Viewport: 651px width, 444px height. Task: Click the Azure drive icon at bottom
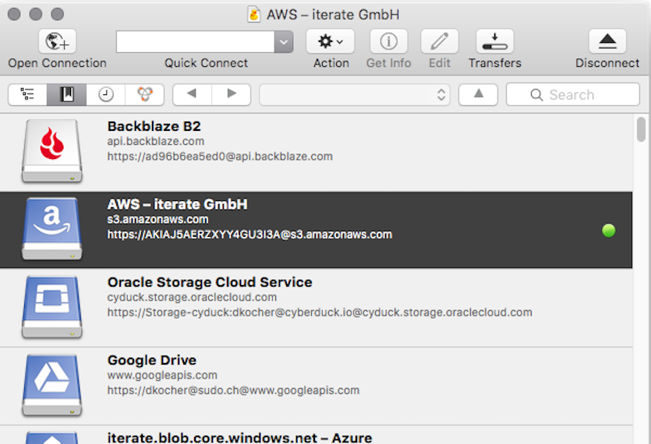[x=52, y=438]
